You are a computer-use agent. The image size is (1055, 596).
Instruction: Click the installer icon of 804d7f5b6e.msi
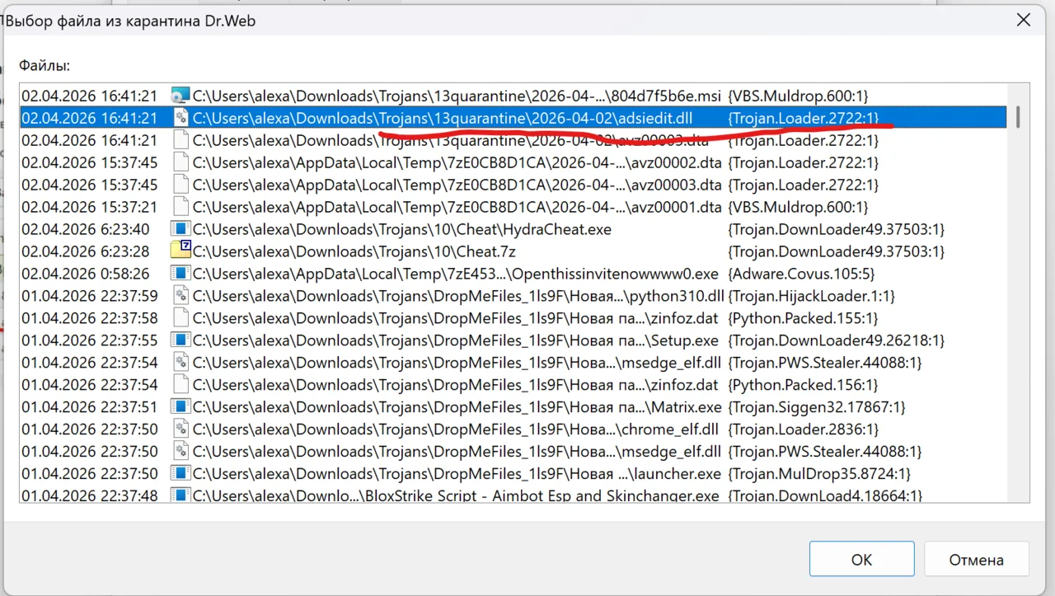pos(180,96)
